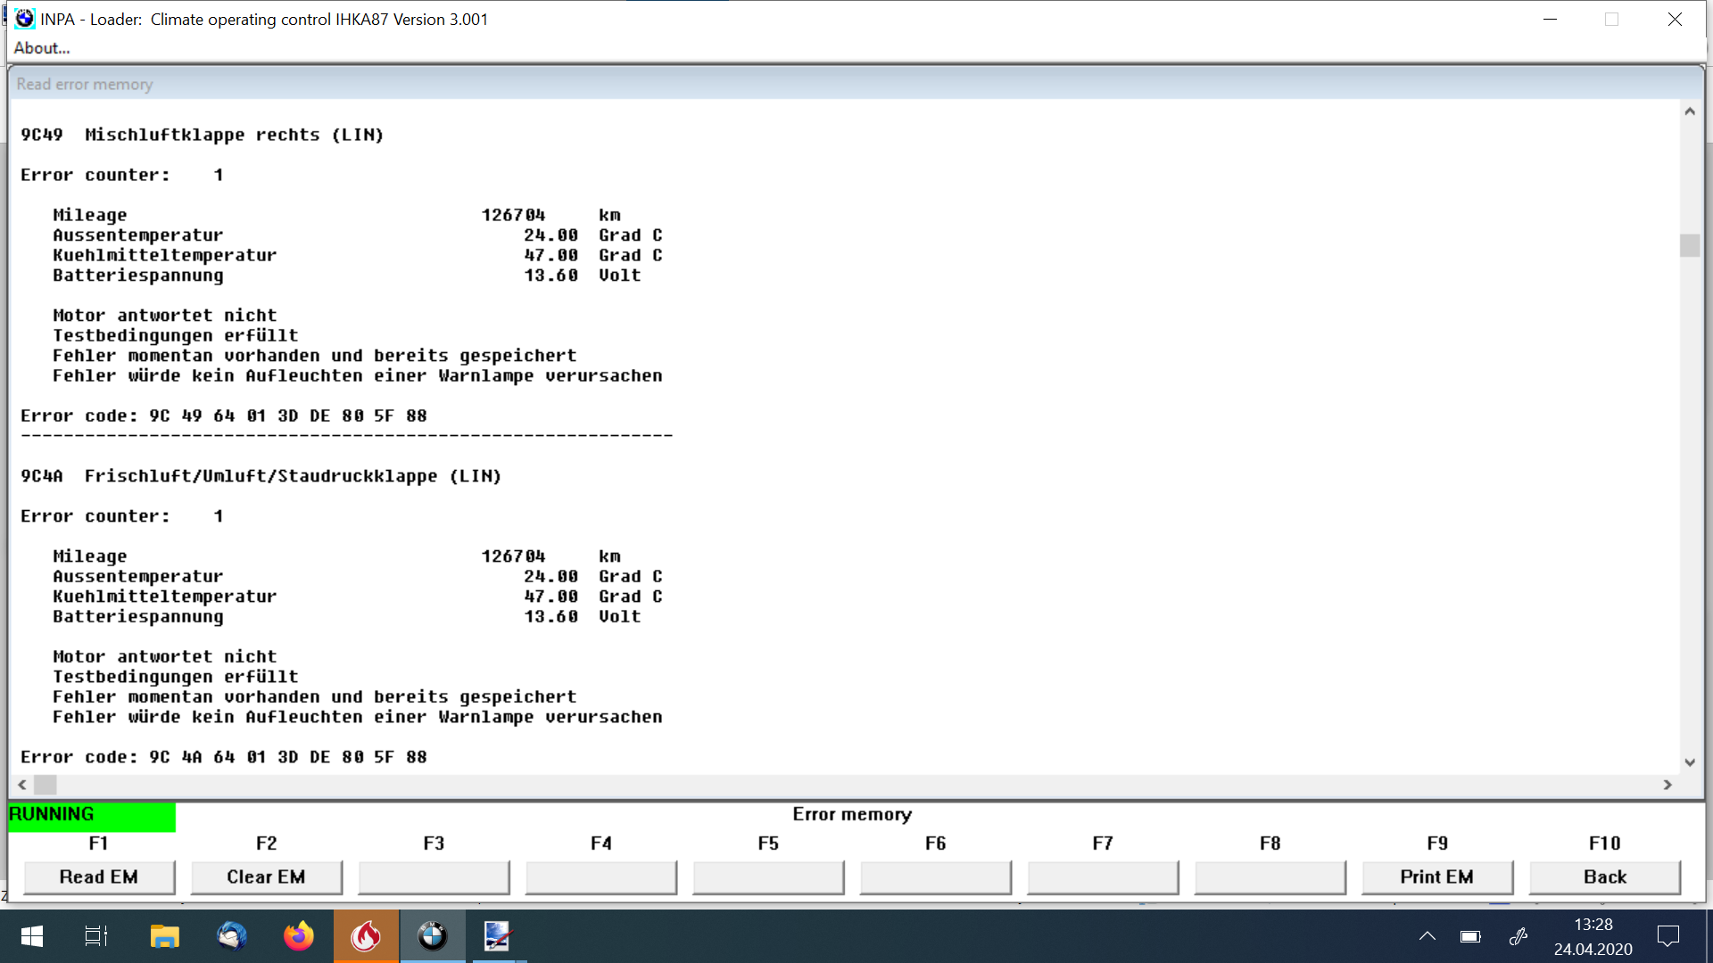Click the right horizontal scrollbar arrow
The width and height of the screenshot is (1713, 963).
coord(1667,785)
